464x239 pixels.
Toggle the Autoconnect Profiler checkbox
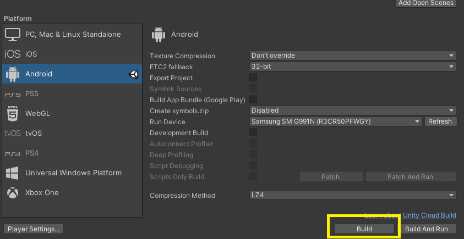tap(253, 143)
